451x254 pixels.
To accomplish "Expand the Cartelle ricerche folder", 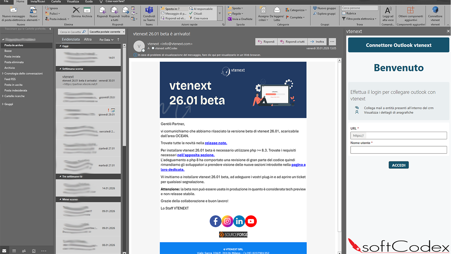I will tap(3, 96).
